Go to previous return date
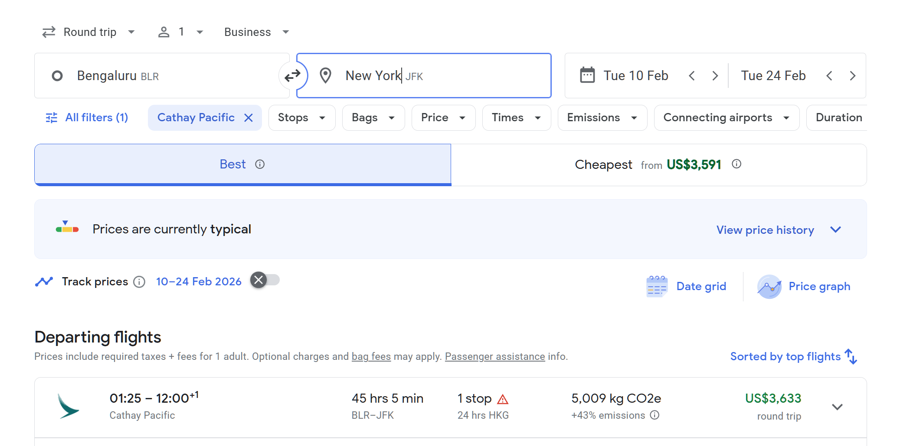This screenshot has width=910, height=446. (x=829, y=76)
